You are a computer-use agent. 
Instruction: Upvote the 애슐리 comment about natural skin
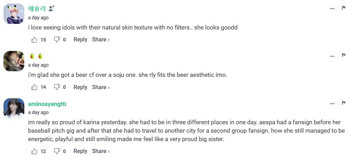(35, 40)
